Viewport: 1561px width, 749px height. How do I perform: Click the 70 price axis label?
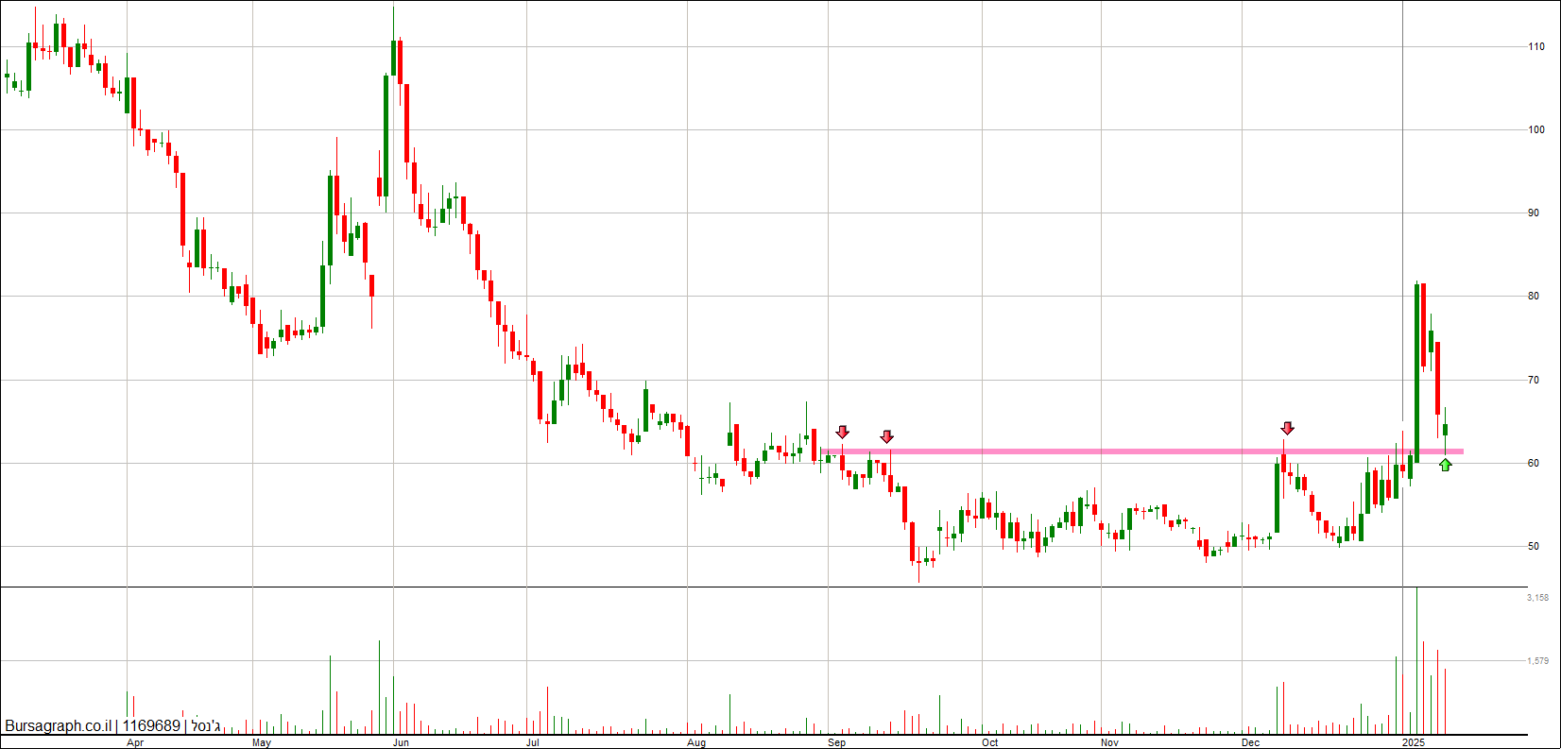pos(1534,380)
